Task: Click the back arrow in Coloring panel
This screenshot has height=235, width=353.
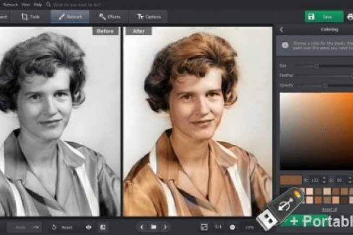Action: [281, 30]
